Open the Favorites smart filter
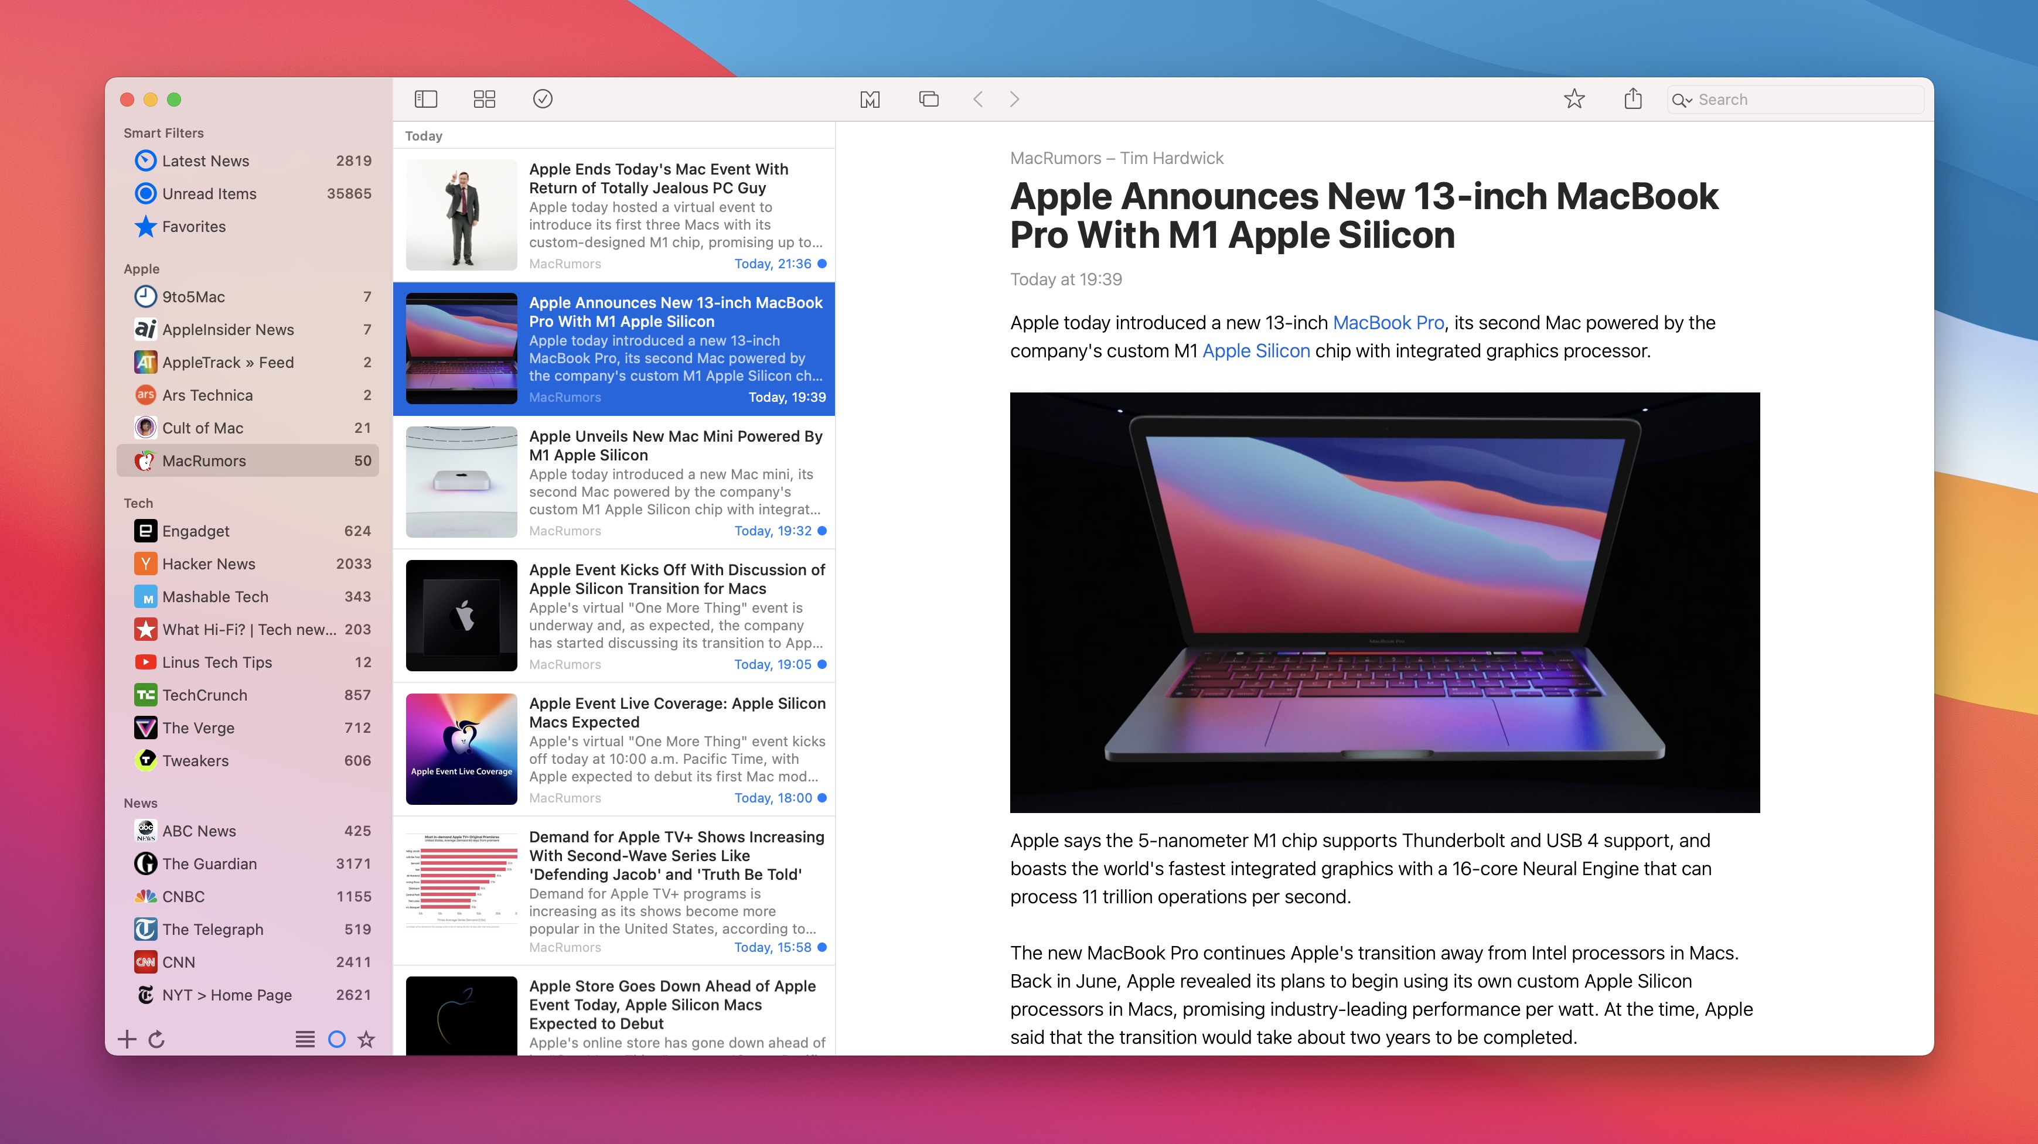2038x1144 pixels. 248,227
